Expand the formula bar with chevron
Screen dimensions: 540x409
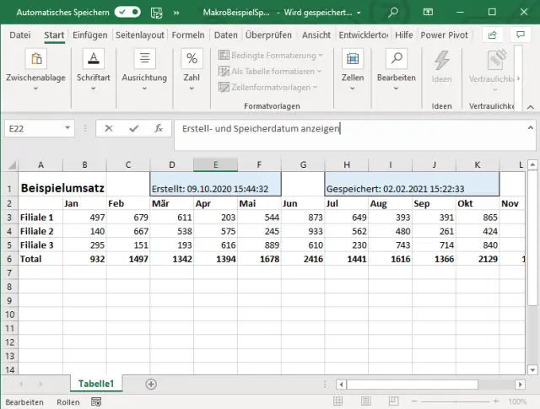coord(529,127)
